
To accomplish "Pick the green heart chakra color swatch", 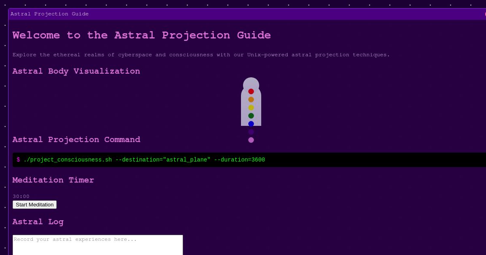I will pyautogui.click(x=251, y=116).
